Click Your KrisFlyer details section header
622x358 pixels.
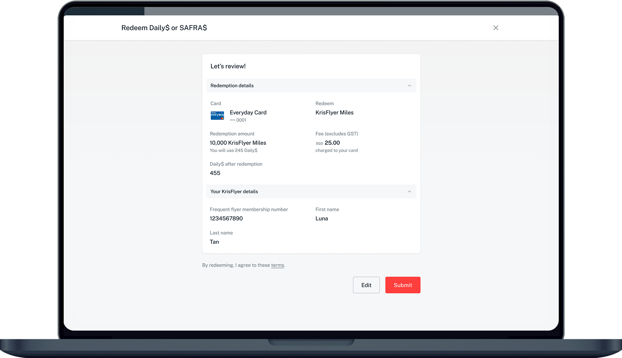pos(234,192)
